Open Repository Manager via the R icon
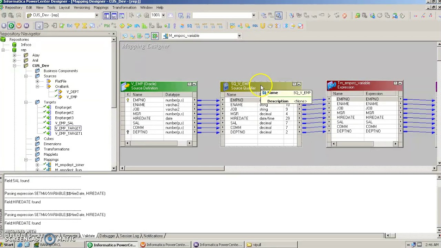Image resolution: width=441 pixels, height=248 pixels. click(4, 26)
